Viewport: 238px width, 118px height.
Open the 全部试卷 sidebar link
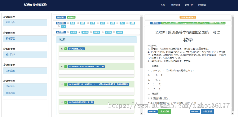(x=25, y=93)
